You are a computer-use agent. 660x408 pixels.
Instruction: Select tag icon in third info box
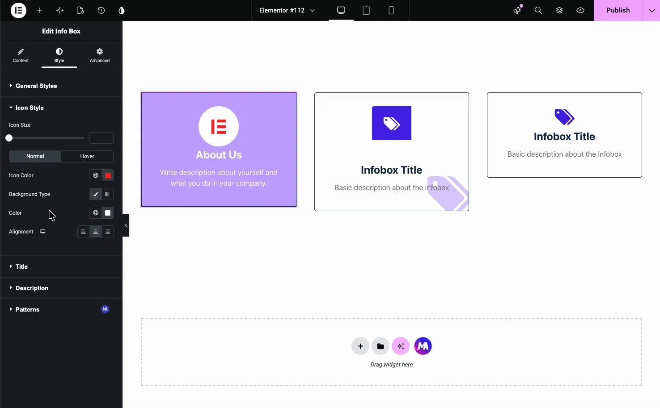click(564, 117)
